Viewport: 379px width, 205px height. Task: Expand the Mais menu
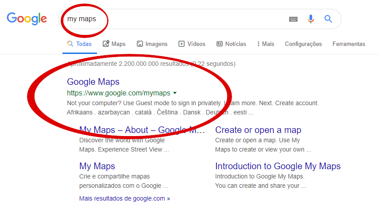266,44
